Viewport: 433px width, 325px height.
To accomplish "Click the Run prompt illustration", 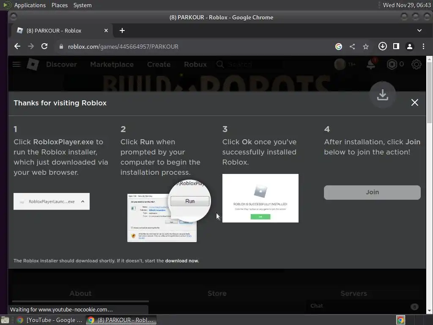I will [169, 211].
